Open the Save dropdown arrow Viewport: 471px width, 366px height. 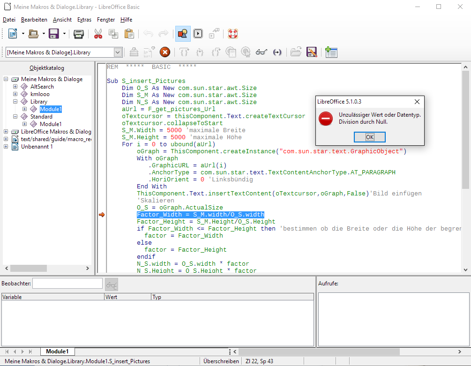point(64,34)
